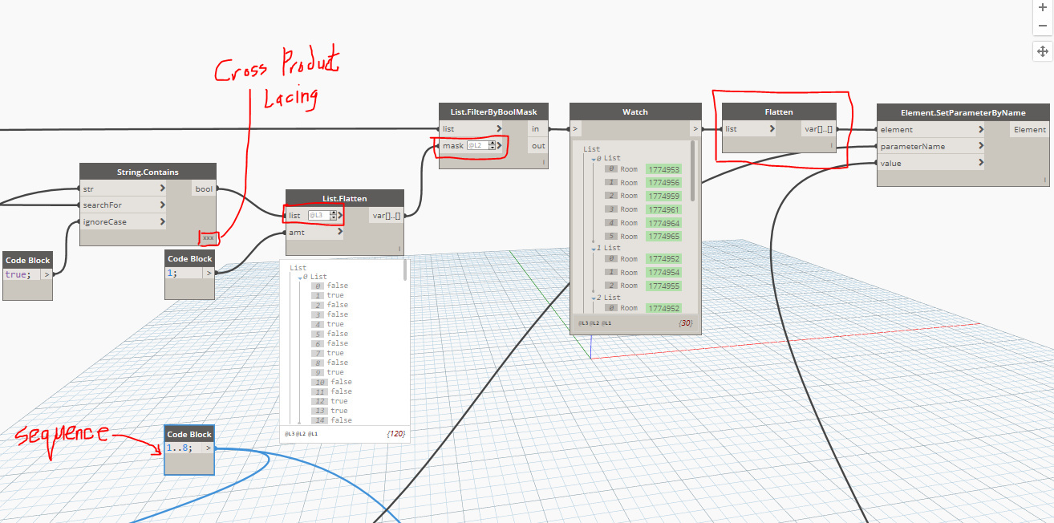Select Room element ID 1774956

click(663, 183)
